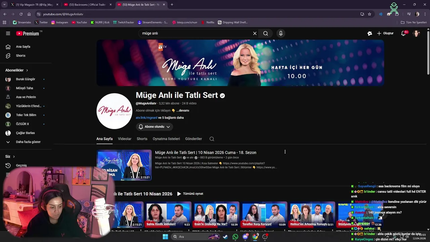This screenshot has height=242, width=430.
Task: Expand the Abonelikler section chevron
Action: click(x=27, y=70)
